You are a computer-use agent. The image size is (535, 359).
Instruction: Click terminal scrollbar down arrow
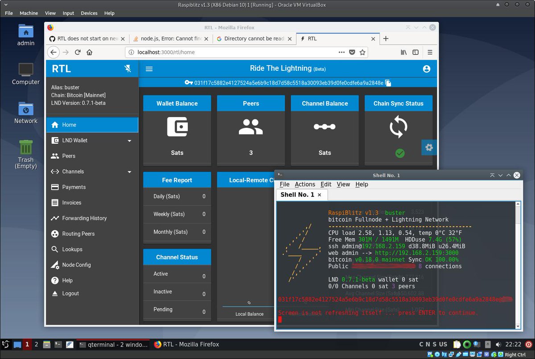coord(518,326)
